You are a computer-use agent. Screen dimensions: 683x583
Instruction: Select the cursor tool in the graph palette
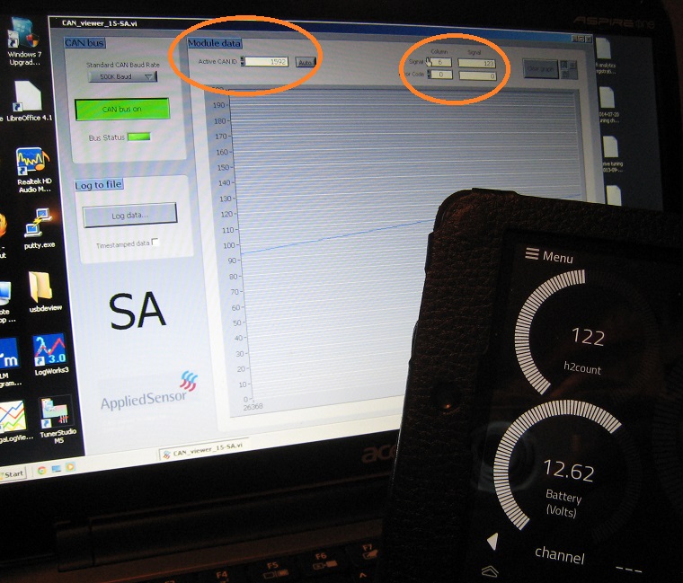point(564,65)
